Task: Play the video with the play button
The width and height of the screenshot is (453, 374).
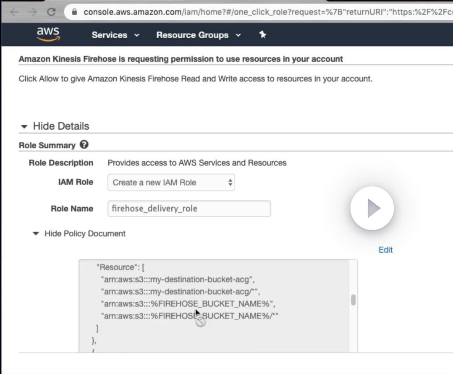Action: pos(372,208)
